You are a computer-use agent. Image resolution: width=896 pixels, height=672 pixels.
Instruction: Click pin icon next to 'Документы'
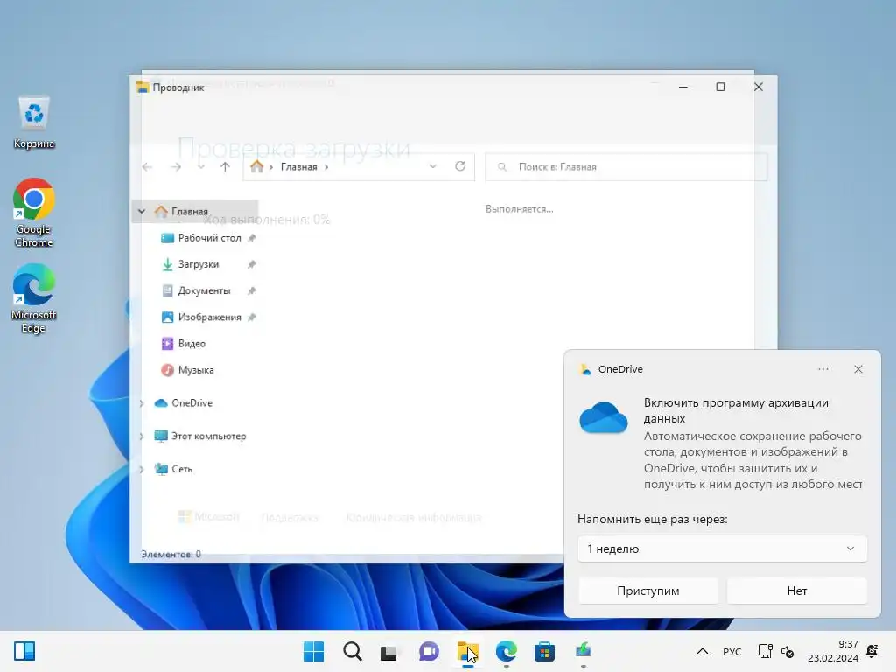click(x=251, y=290)
